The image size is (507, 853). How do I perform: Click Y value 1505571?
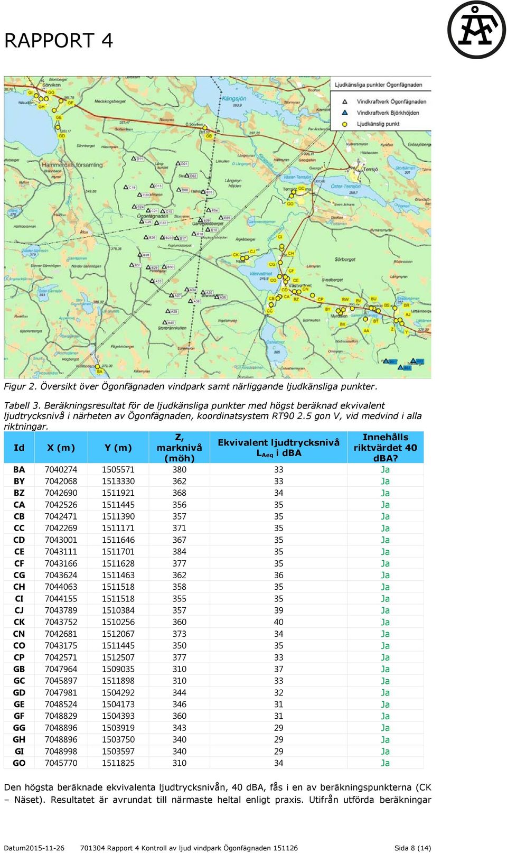click(x=118, y=469)
